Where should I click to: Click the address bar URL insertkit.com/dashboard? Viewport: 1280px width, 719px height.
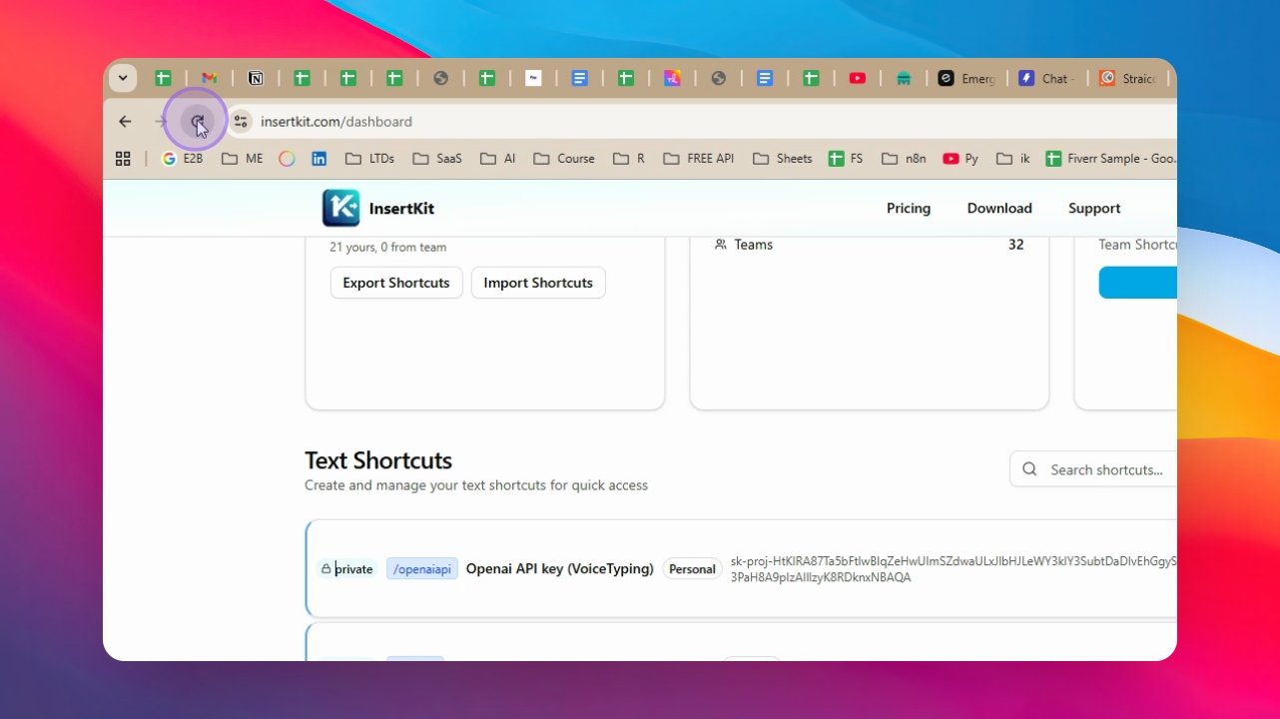[336, 122]
